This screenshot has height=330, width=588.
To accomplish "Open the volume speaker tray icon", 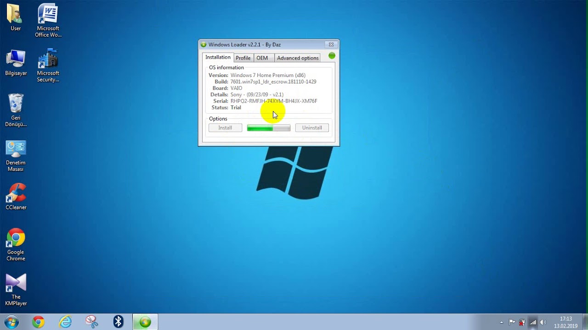I will (543, 322).
